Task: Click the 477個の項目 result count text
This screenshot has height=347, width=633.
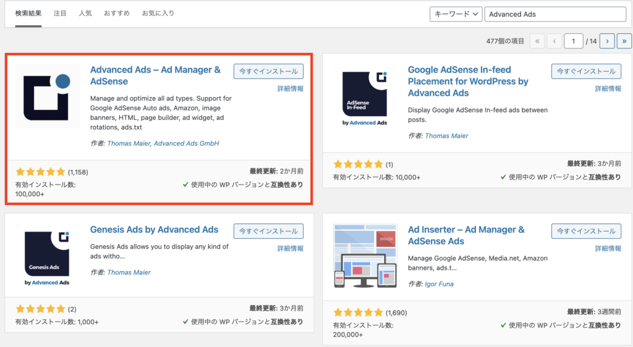Action: [505, 41]
